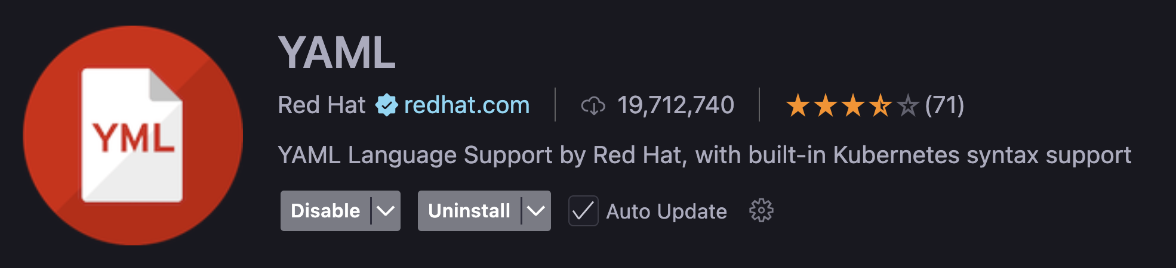
Task: Open the redhat.com link
Action: point(467,105)
